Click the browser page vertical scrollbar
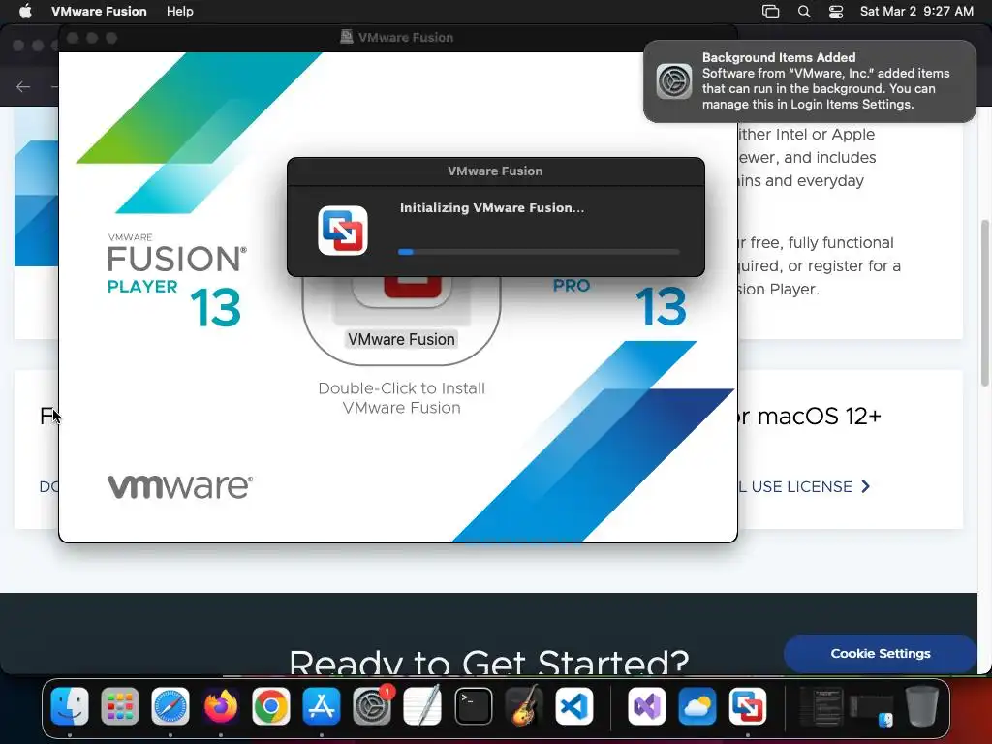This screenshot has width=992, height=744. tap(984, 302)
